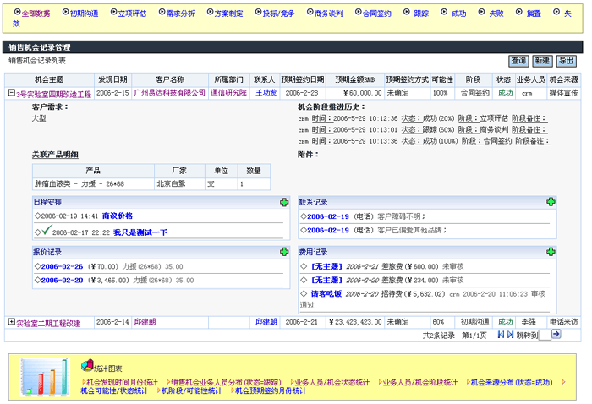The height and width of the screenshot is (404, 592).
Task: Open the 无主题 expense of ¥234.00
Action: click(x=326, y=281)
